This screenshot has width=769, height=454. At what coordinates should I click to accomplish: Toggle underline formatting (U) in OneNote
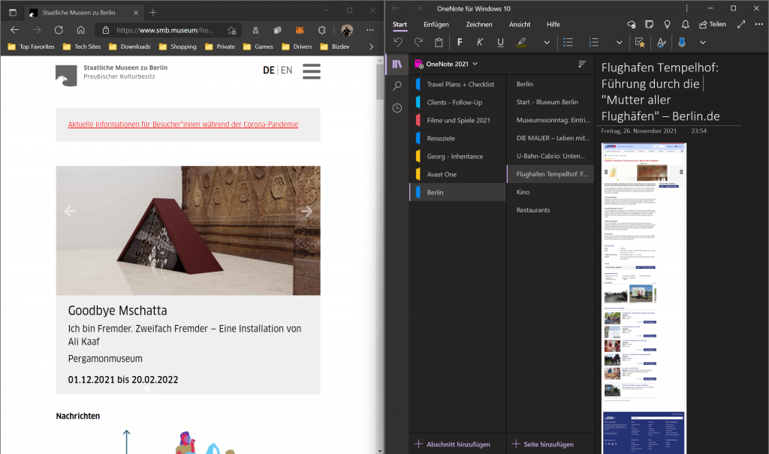pos(500,43)
